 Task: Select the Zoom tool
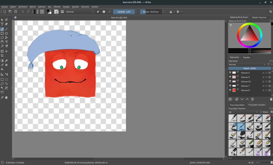coord(2,97)
